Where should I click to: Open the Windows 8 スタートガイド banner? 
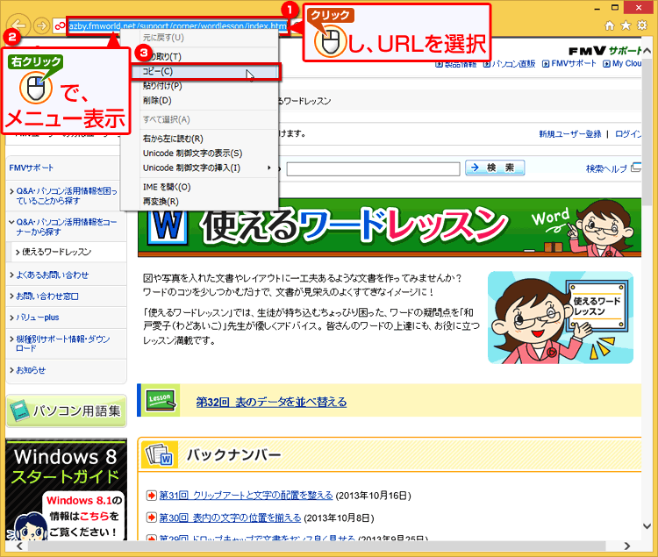pos(67,489)
